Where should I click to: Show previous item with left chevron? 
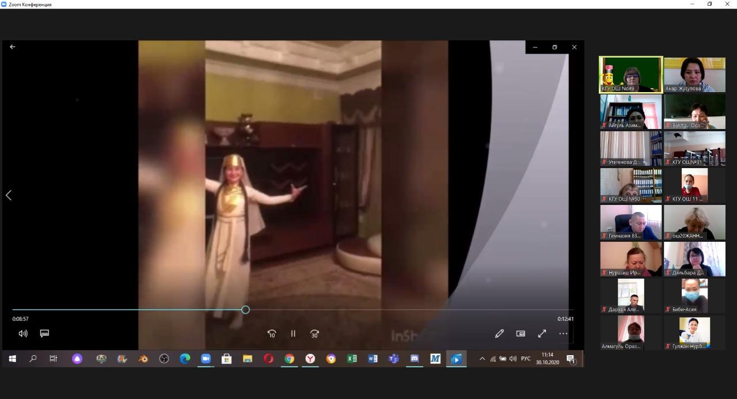[x=9, y=195]
